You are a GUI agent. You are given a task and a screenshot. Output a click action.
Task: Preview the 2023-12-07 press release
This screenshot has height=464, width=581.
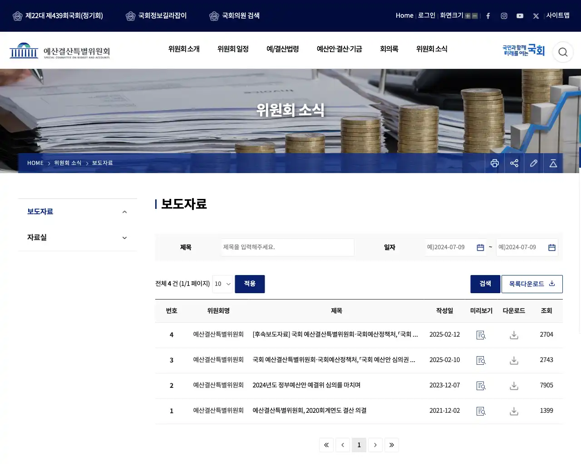click(x=481, y=386)
